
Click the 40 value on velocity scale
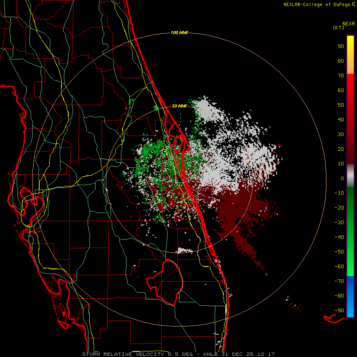[341, 119]
